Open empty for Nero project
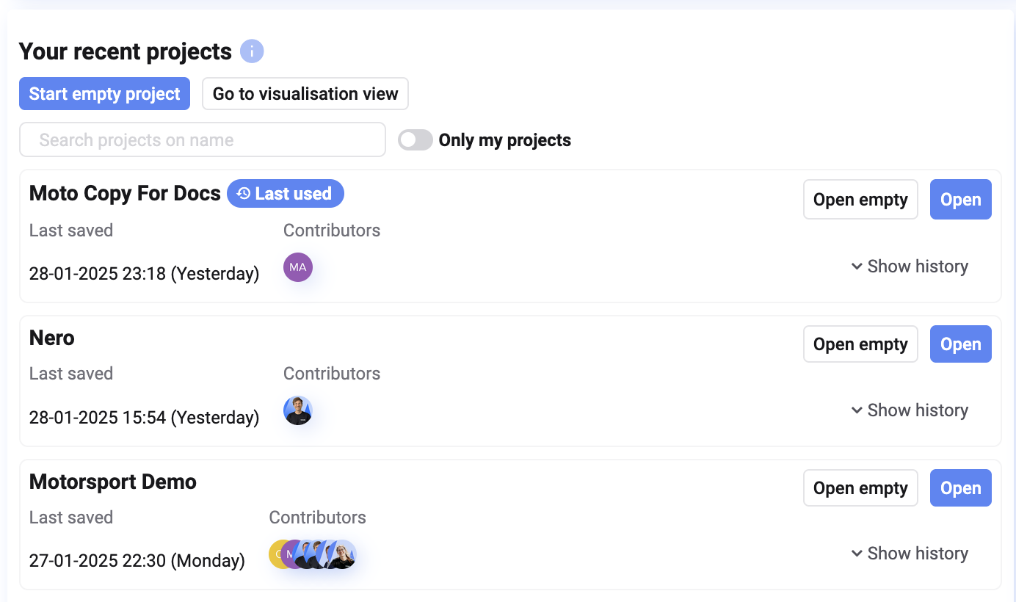This screenshot has height=602, width=1016. [860, 344]
